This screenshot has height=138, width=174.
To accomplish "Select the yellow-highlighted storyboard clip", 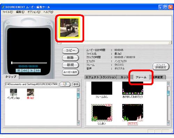I will coord(69,28).
